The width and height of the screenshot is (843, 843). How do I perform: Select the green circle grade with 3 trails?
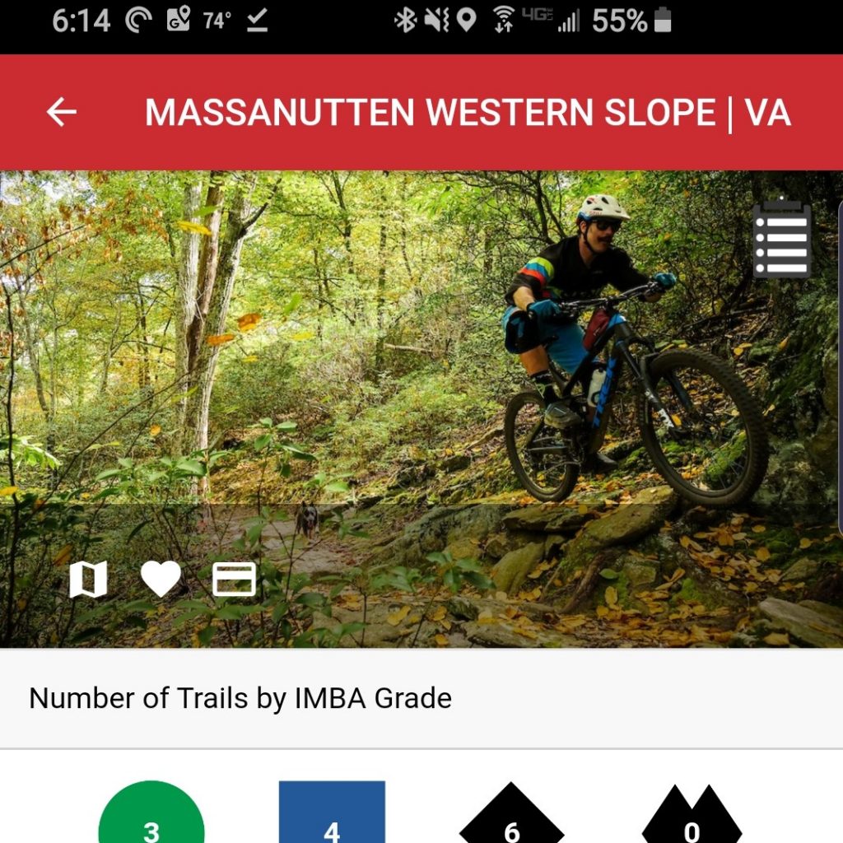point(151,812)
